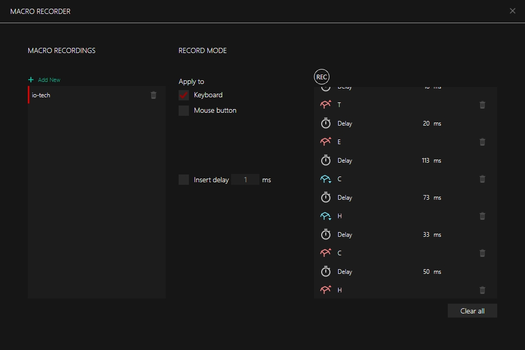This screenshot has height=350, width=525.
Task: Click the T key label in step list
Action: pos(339,105)
